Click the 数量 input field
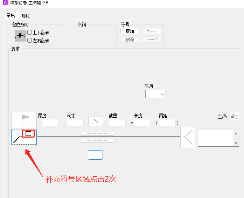This screenshot has width=244, height=198. click(117, 123)
